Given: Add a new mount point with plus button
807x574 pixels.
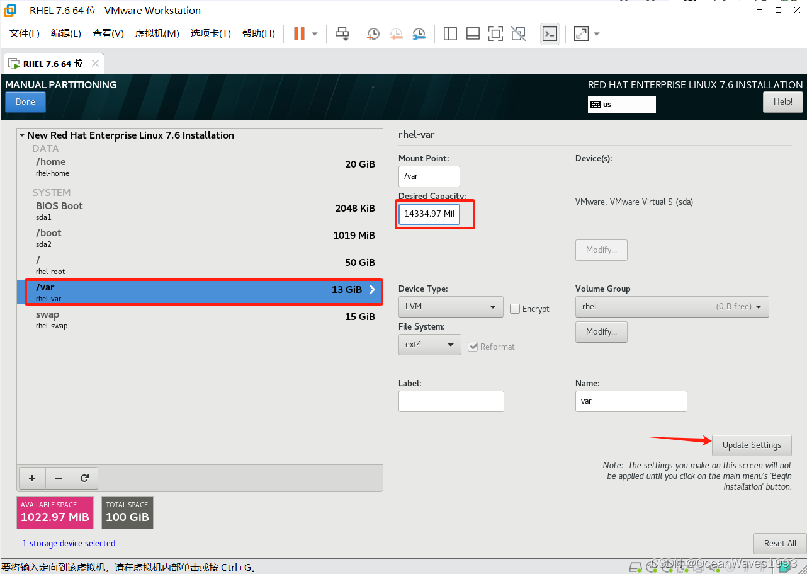Looking at the screenshot, I should click(32, 478).
